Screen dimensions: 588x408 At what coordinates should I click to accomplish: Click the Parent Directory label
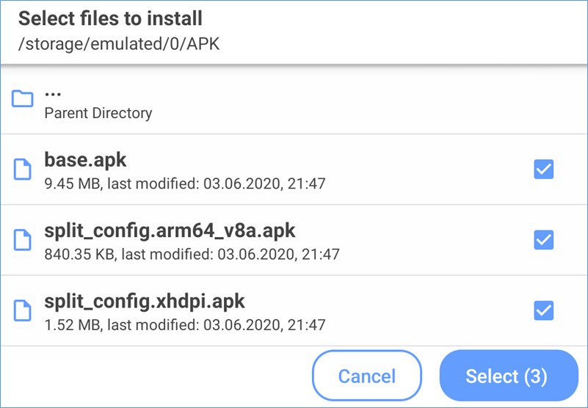tap(98, 113)
